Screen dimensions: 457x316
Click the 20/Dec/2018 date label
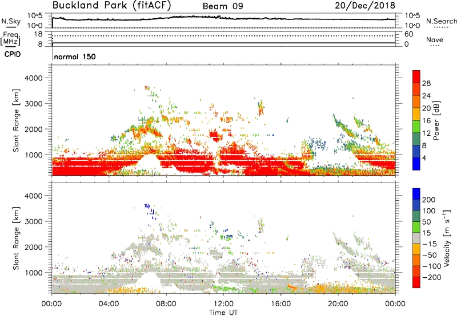pos(365,6)
